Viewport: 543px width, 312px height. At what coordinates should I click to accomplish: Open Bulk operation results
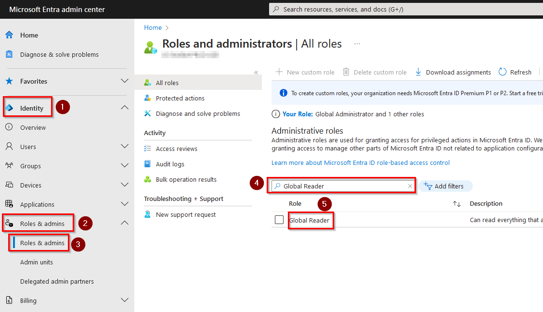click(186, 179)
